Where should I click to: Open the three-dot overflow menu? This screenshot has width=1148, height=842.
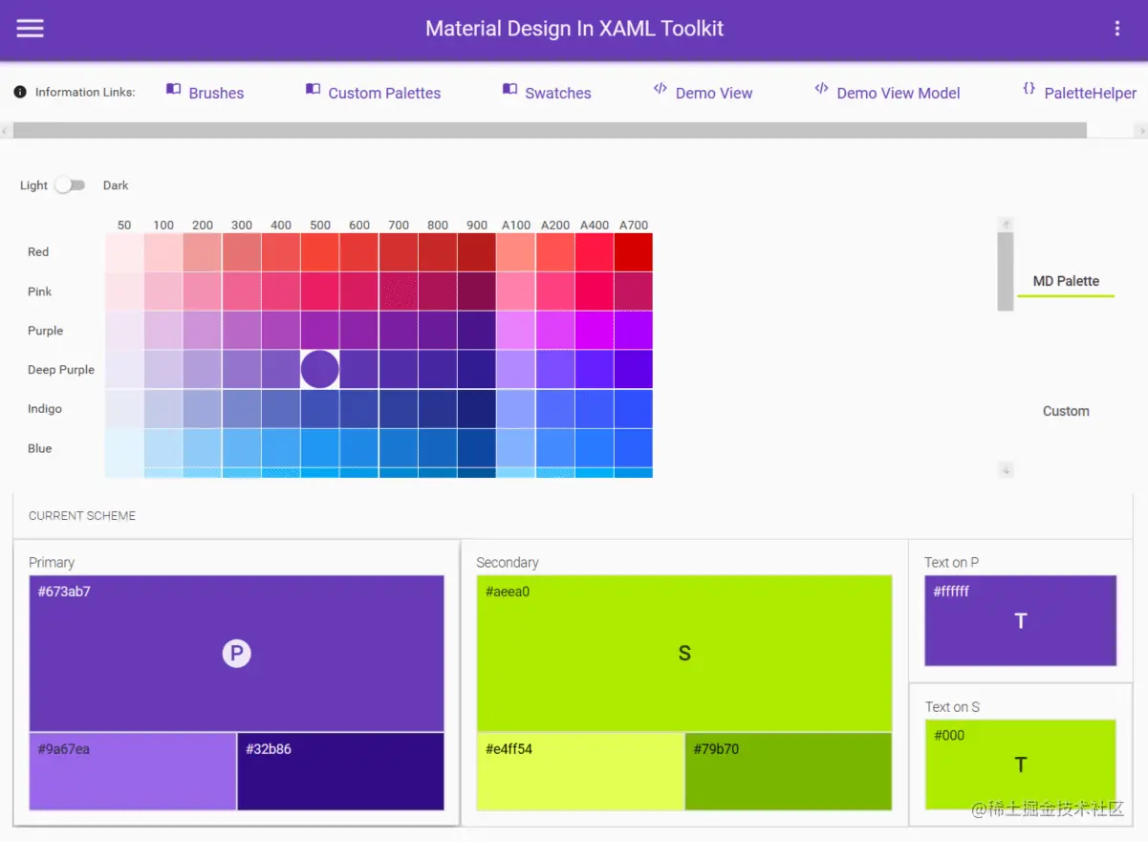[1116, 29]
